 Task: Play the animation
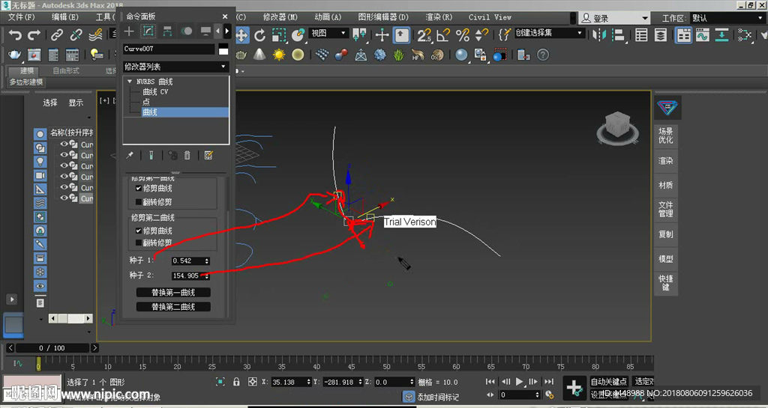520,382
